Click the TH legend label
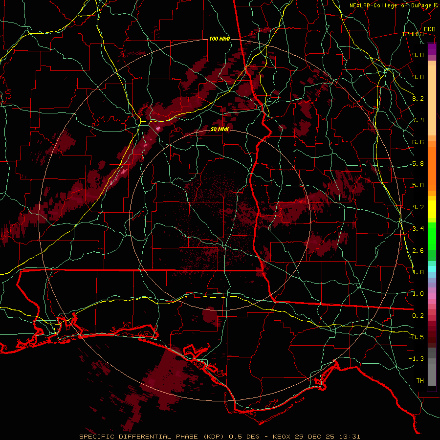 point(420,380)
